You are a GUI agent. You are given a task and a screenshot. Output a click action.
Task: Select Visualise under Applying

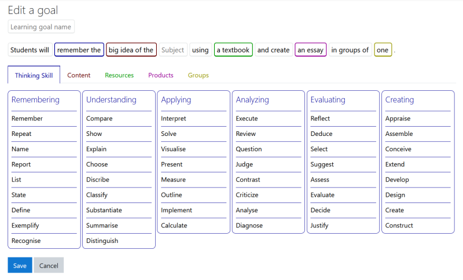click(x=174, y=149)
